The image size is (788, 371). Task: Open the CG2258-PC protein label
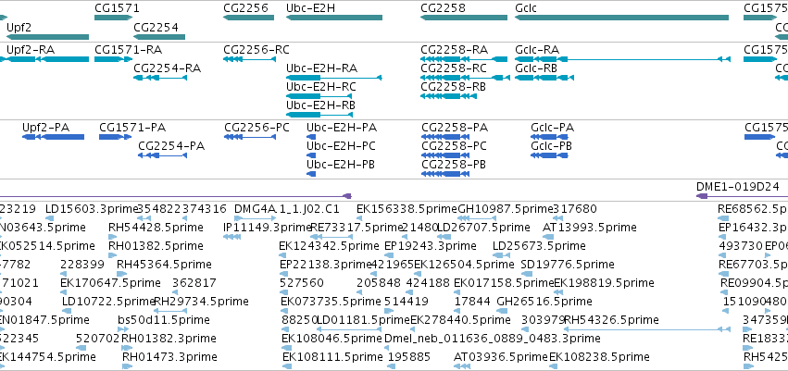pos(455,146)
